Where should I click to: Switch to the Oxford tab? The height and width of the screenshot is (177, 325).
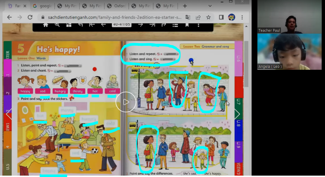pyautogui.click(x=117, y=6)
